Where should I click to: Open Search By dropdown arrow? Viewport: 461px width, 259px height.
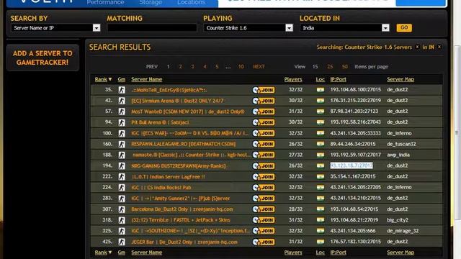(x=97, y=28)
